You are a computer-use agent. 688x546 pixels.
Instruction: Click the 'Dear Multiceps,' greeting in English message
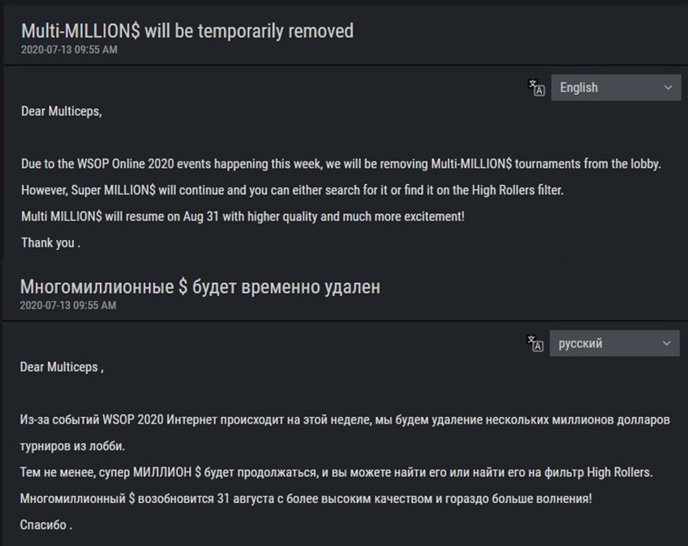coord(62,111)
